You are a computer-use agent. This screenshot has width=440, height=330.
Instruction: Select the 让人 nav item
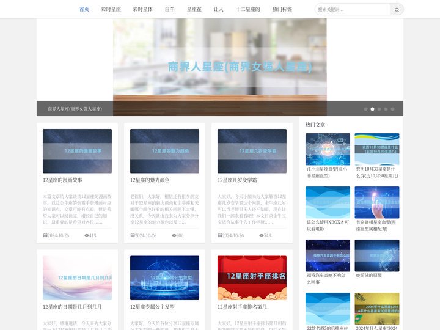[x=219, y=9]
